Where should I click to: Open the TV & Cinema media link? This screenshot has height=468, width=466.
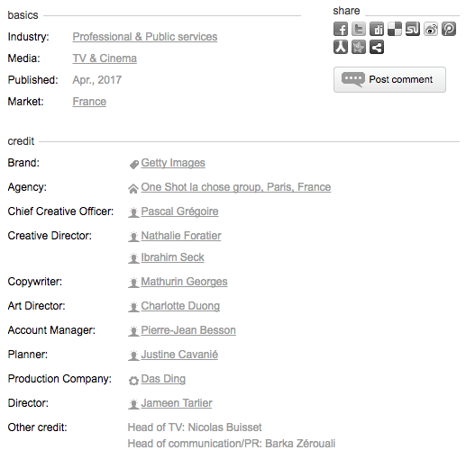click(105, 58)
